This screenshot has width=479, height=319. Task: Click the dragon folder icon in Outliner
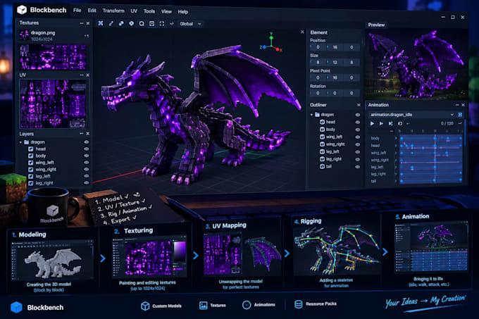tap(317, 115)
